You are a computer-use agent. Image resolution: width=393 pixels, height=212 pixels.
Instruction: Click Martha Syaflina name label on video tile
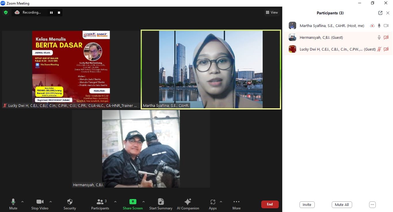(x=166, y=106)
